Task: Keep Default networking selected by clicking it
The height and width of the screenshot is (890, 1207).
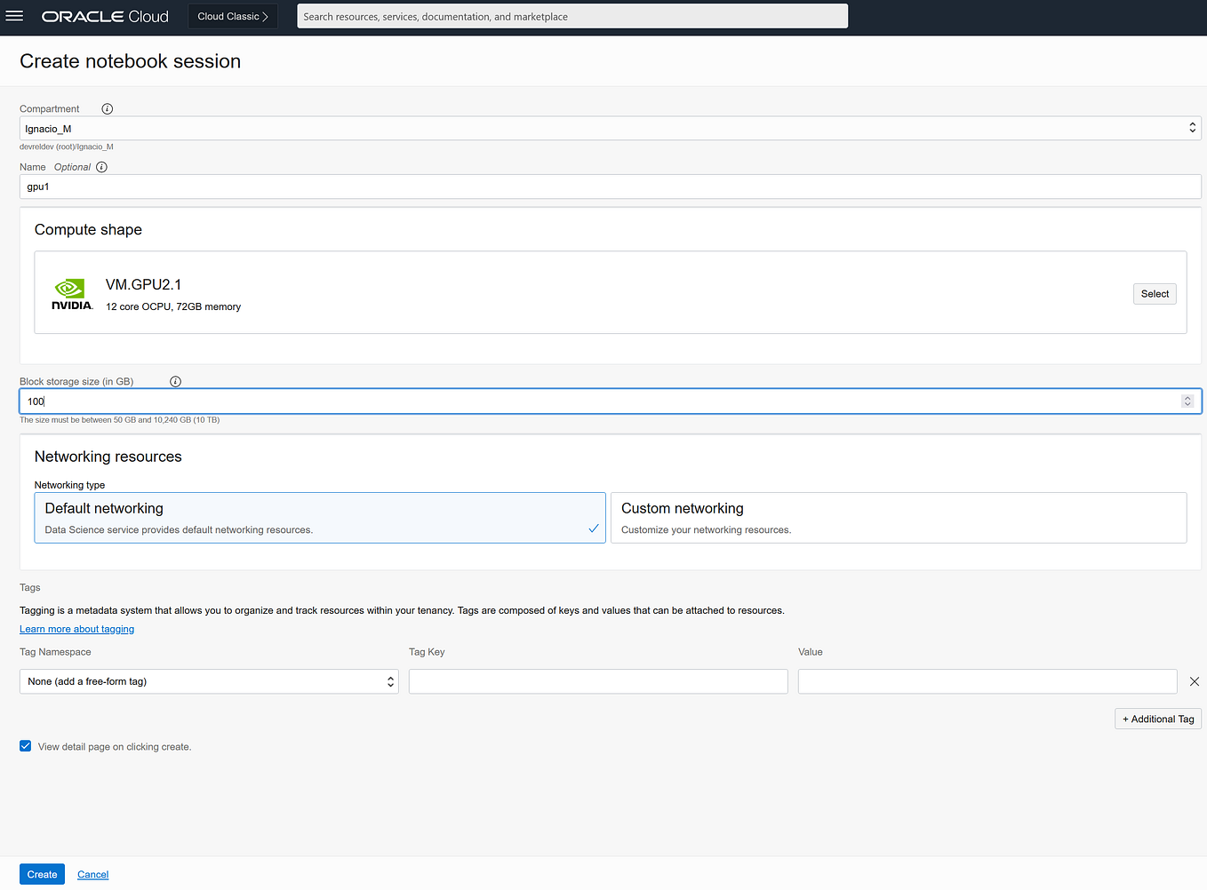Action: point(320,517)
